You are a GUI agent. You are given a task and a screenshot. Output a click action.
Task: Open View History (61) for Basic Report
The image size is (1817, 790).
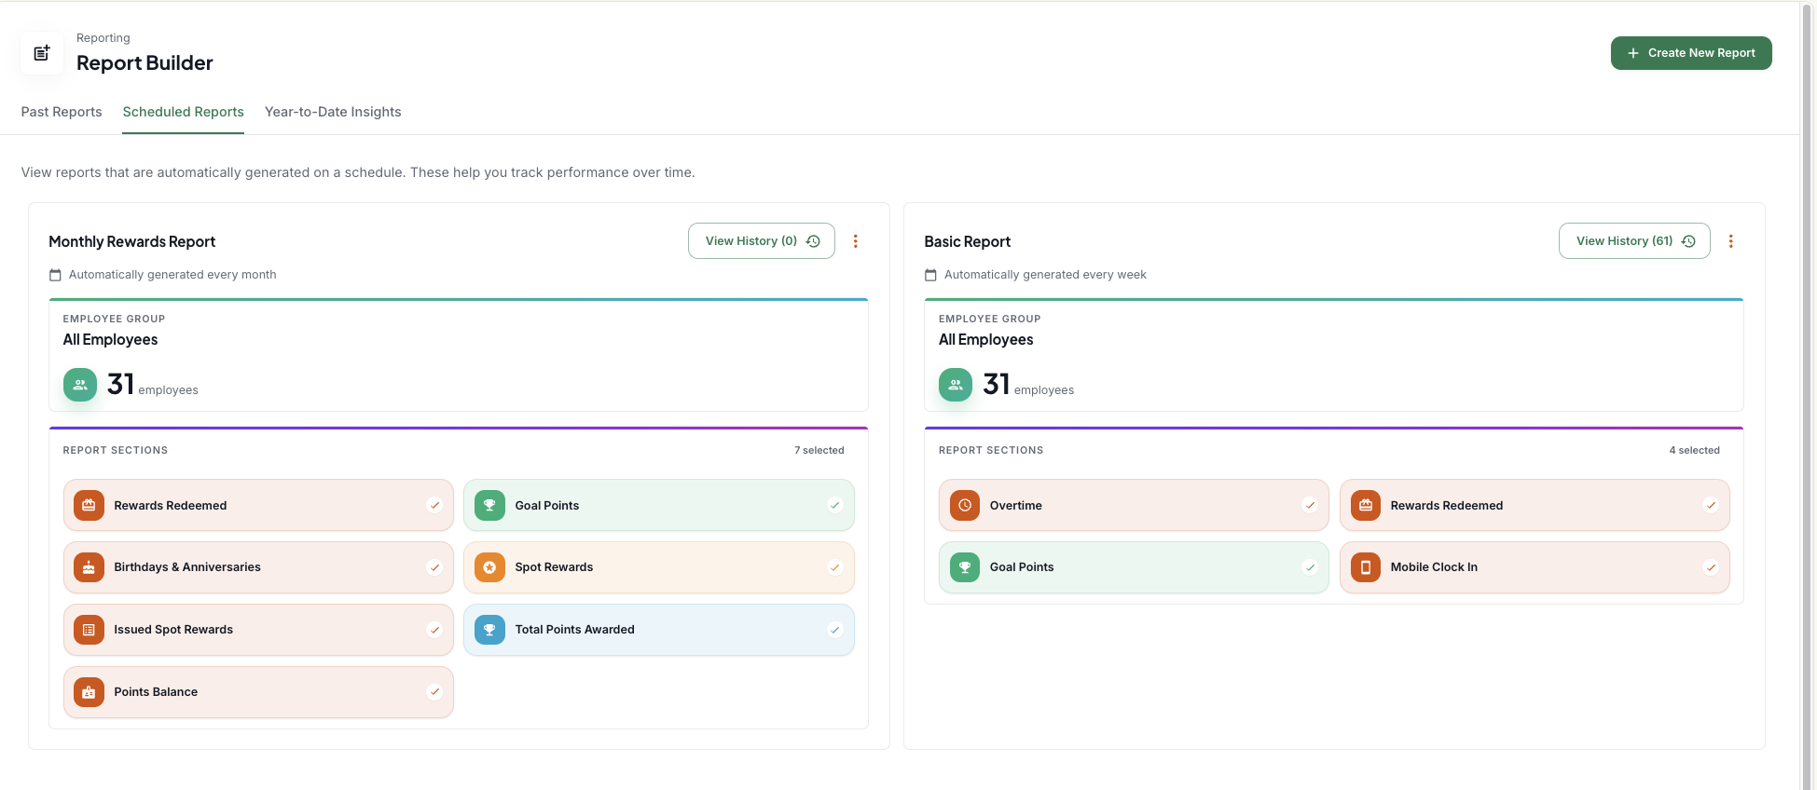[x=1634, y=241]
